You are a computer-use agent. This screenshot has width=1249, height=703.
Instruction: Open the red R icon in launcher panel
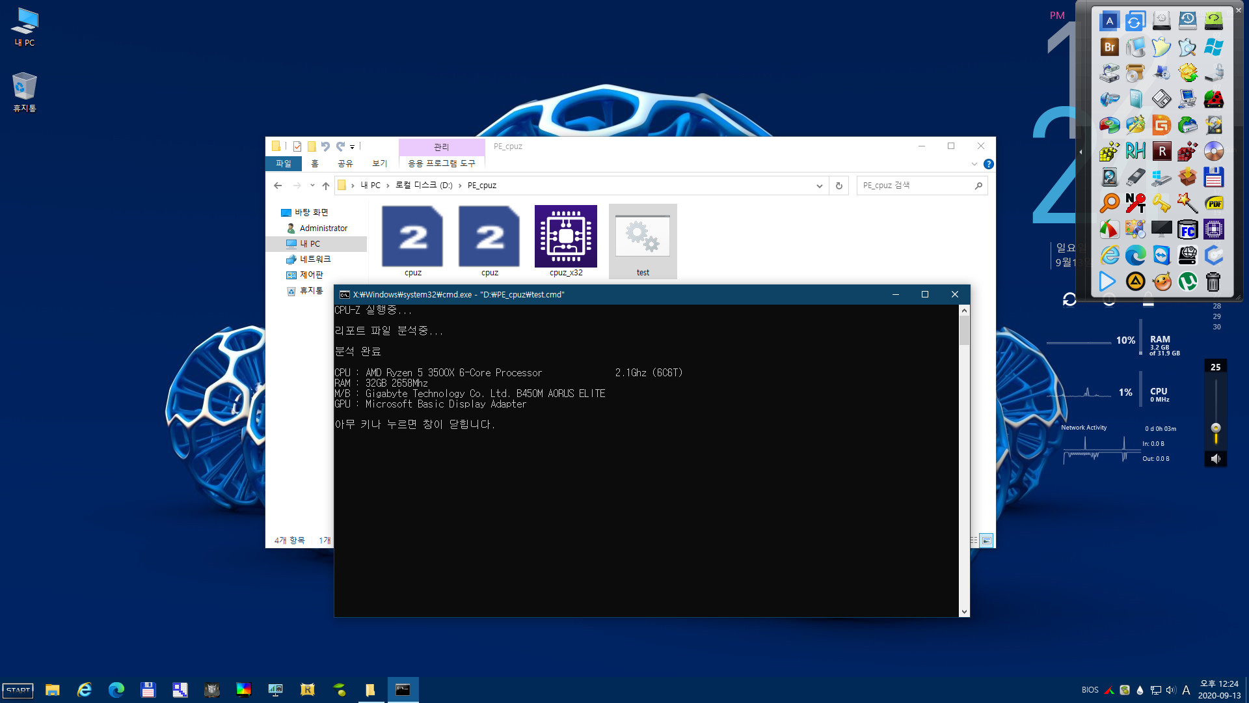tap(1161, 151)
